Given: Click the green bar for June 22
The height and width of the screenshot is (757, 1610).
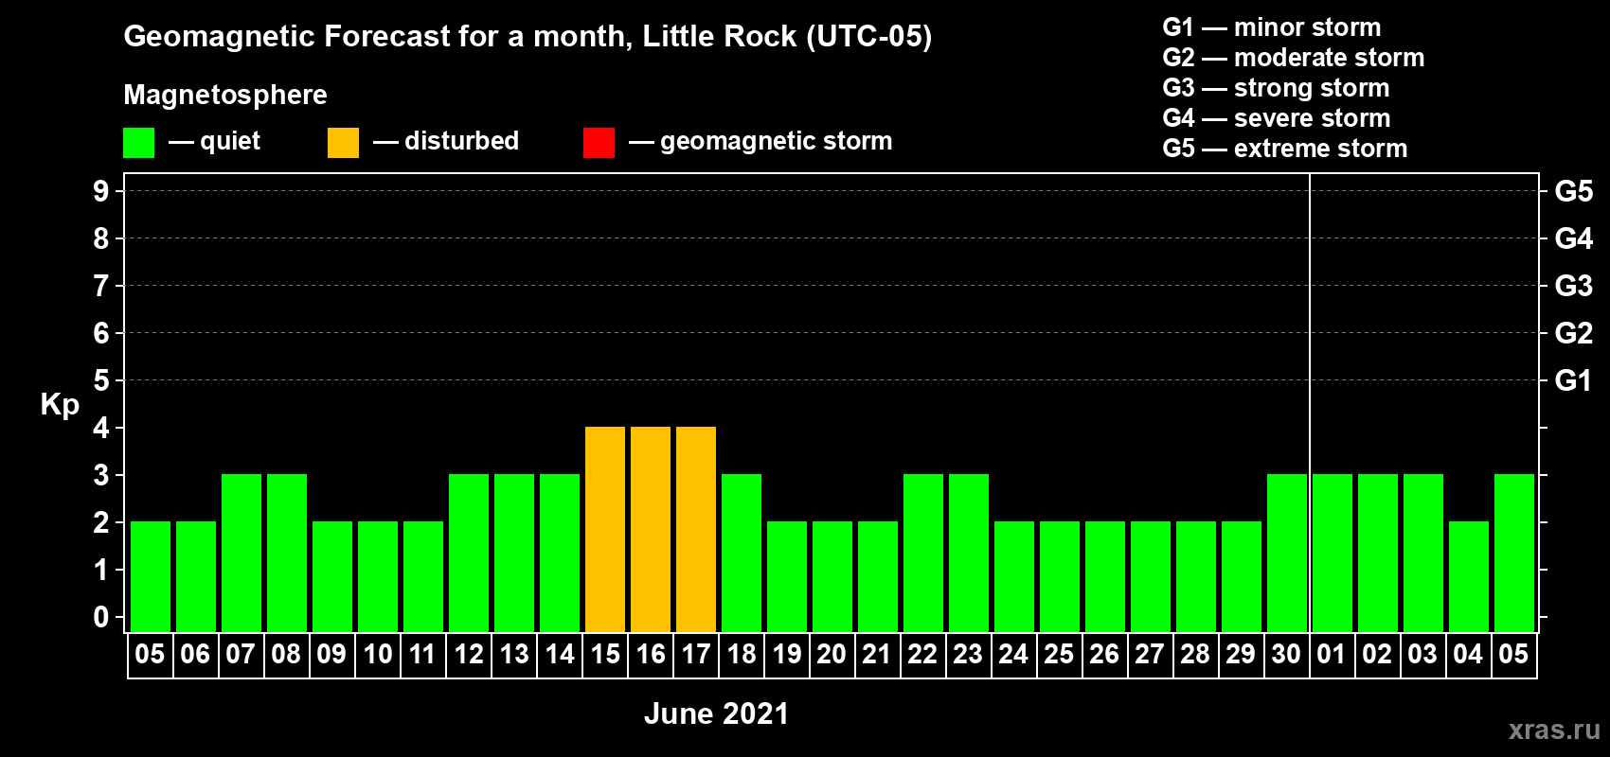Looking at the screenshot, I should pos(923,553).
